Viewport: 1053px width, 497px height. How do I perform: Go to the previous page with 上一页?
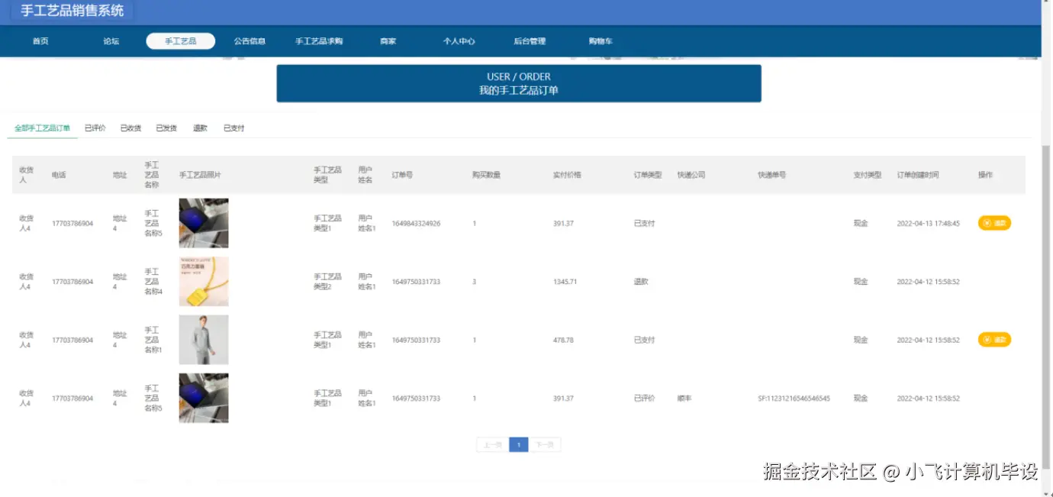coord(492,444)
